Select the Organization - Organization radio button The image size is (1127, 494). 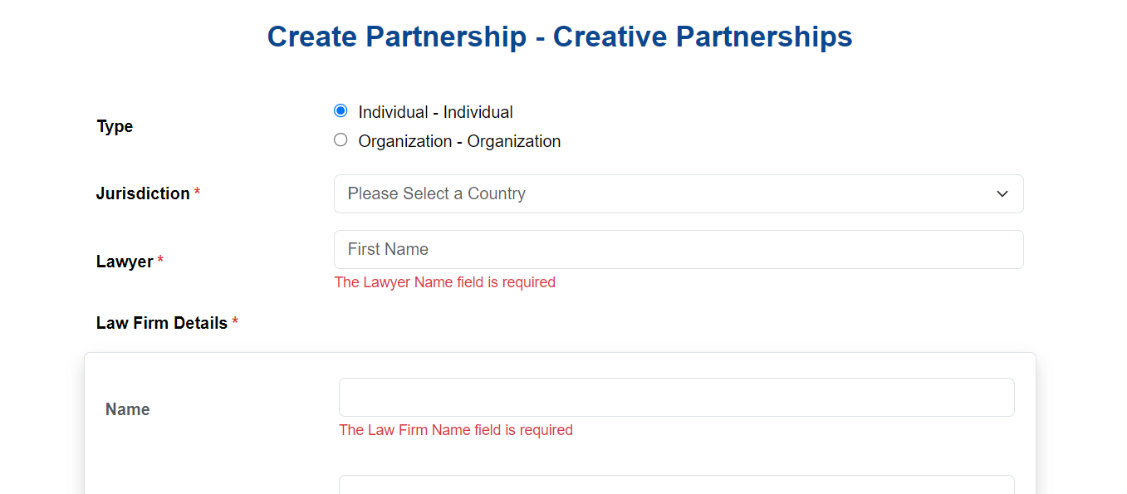(341, 139)
